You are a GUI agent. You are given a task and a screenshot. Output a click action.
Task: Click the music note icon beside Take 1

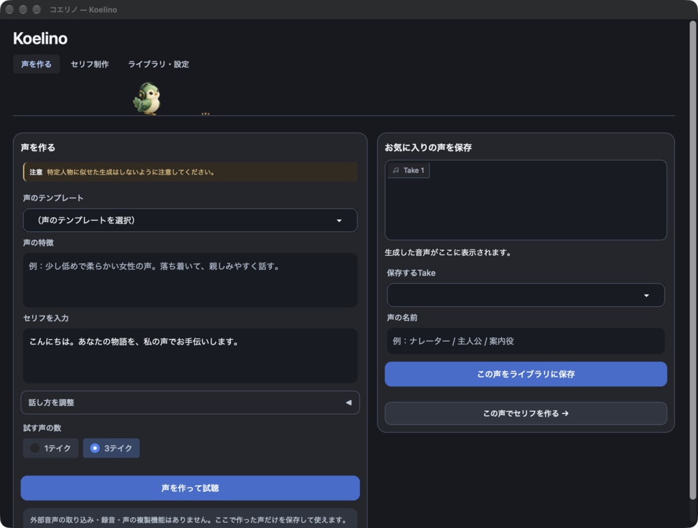(396, 171)
